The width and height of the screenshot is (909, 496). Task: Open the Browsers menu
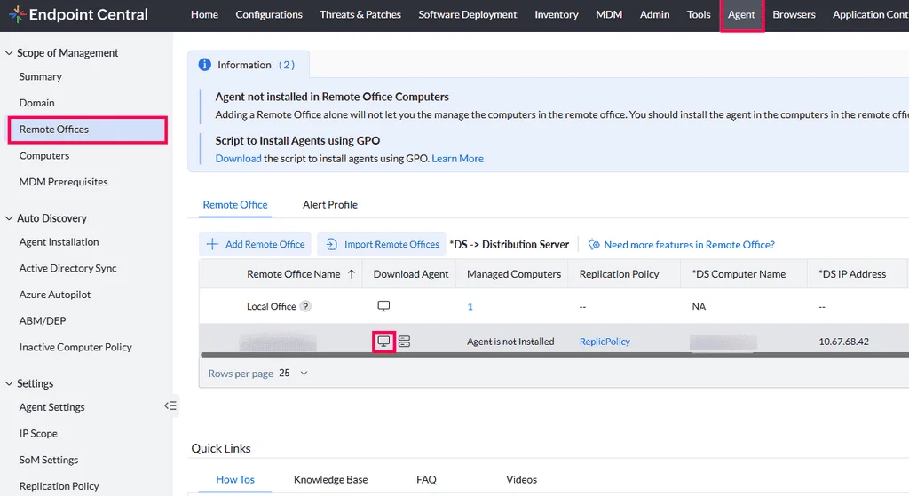pos(794,14)
